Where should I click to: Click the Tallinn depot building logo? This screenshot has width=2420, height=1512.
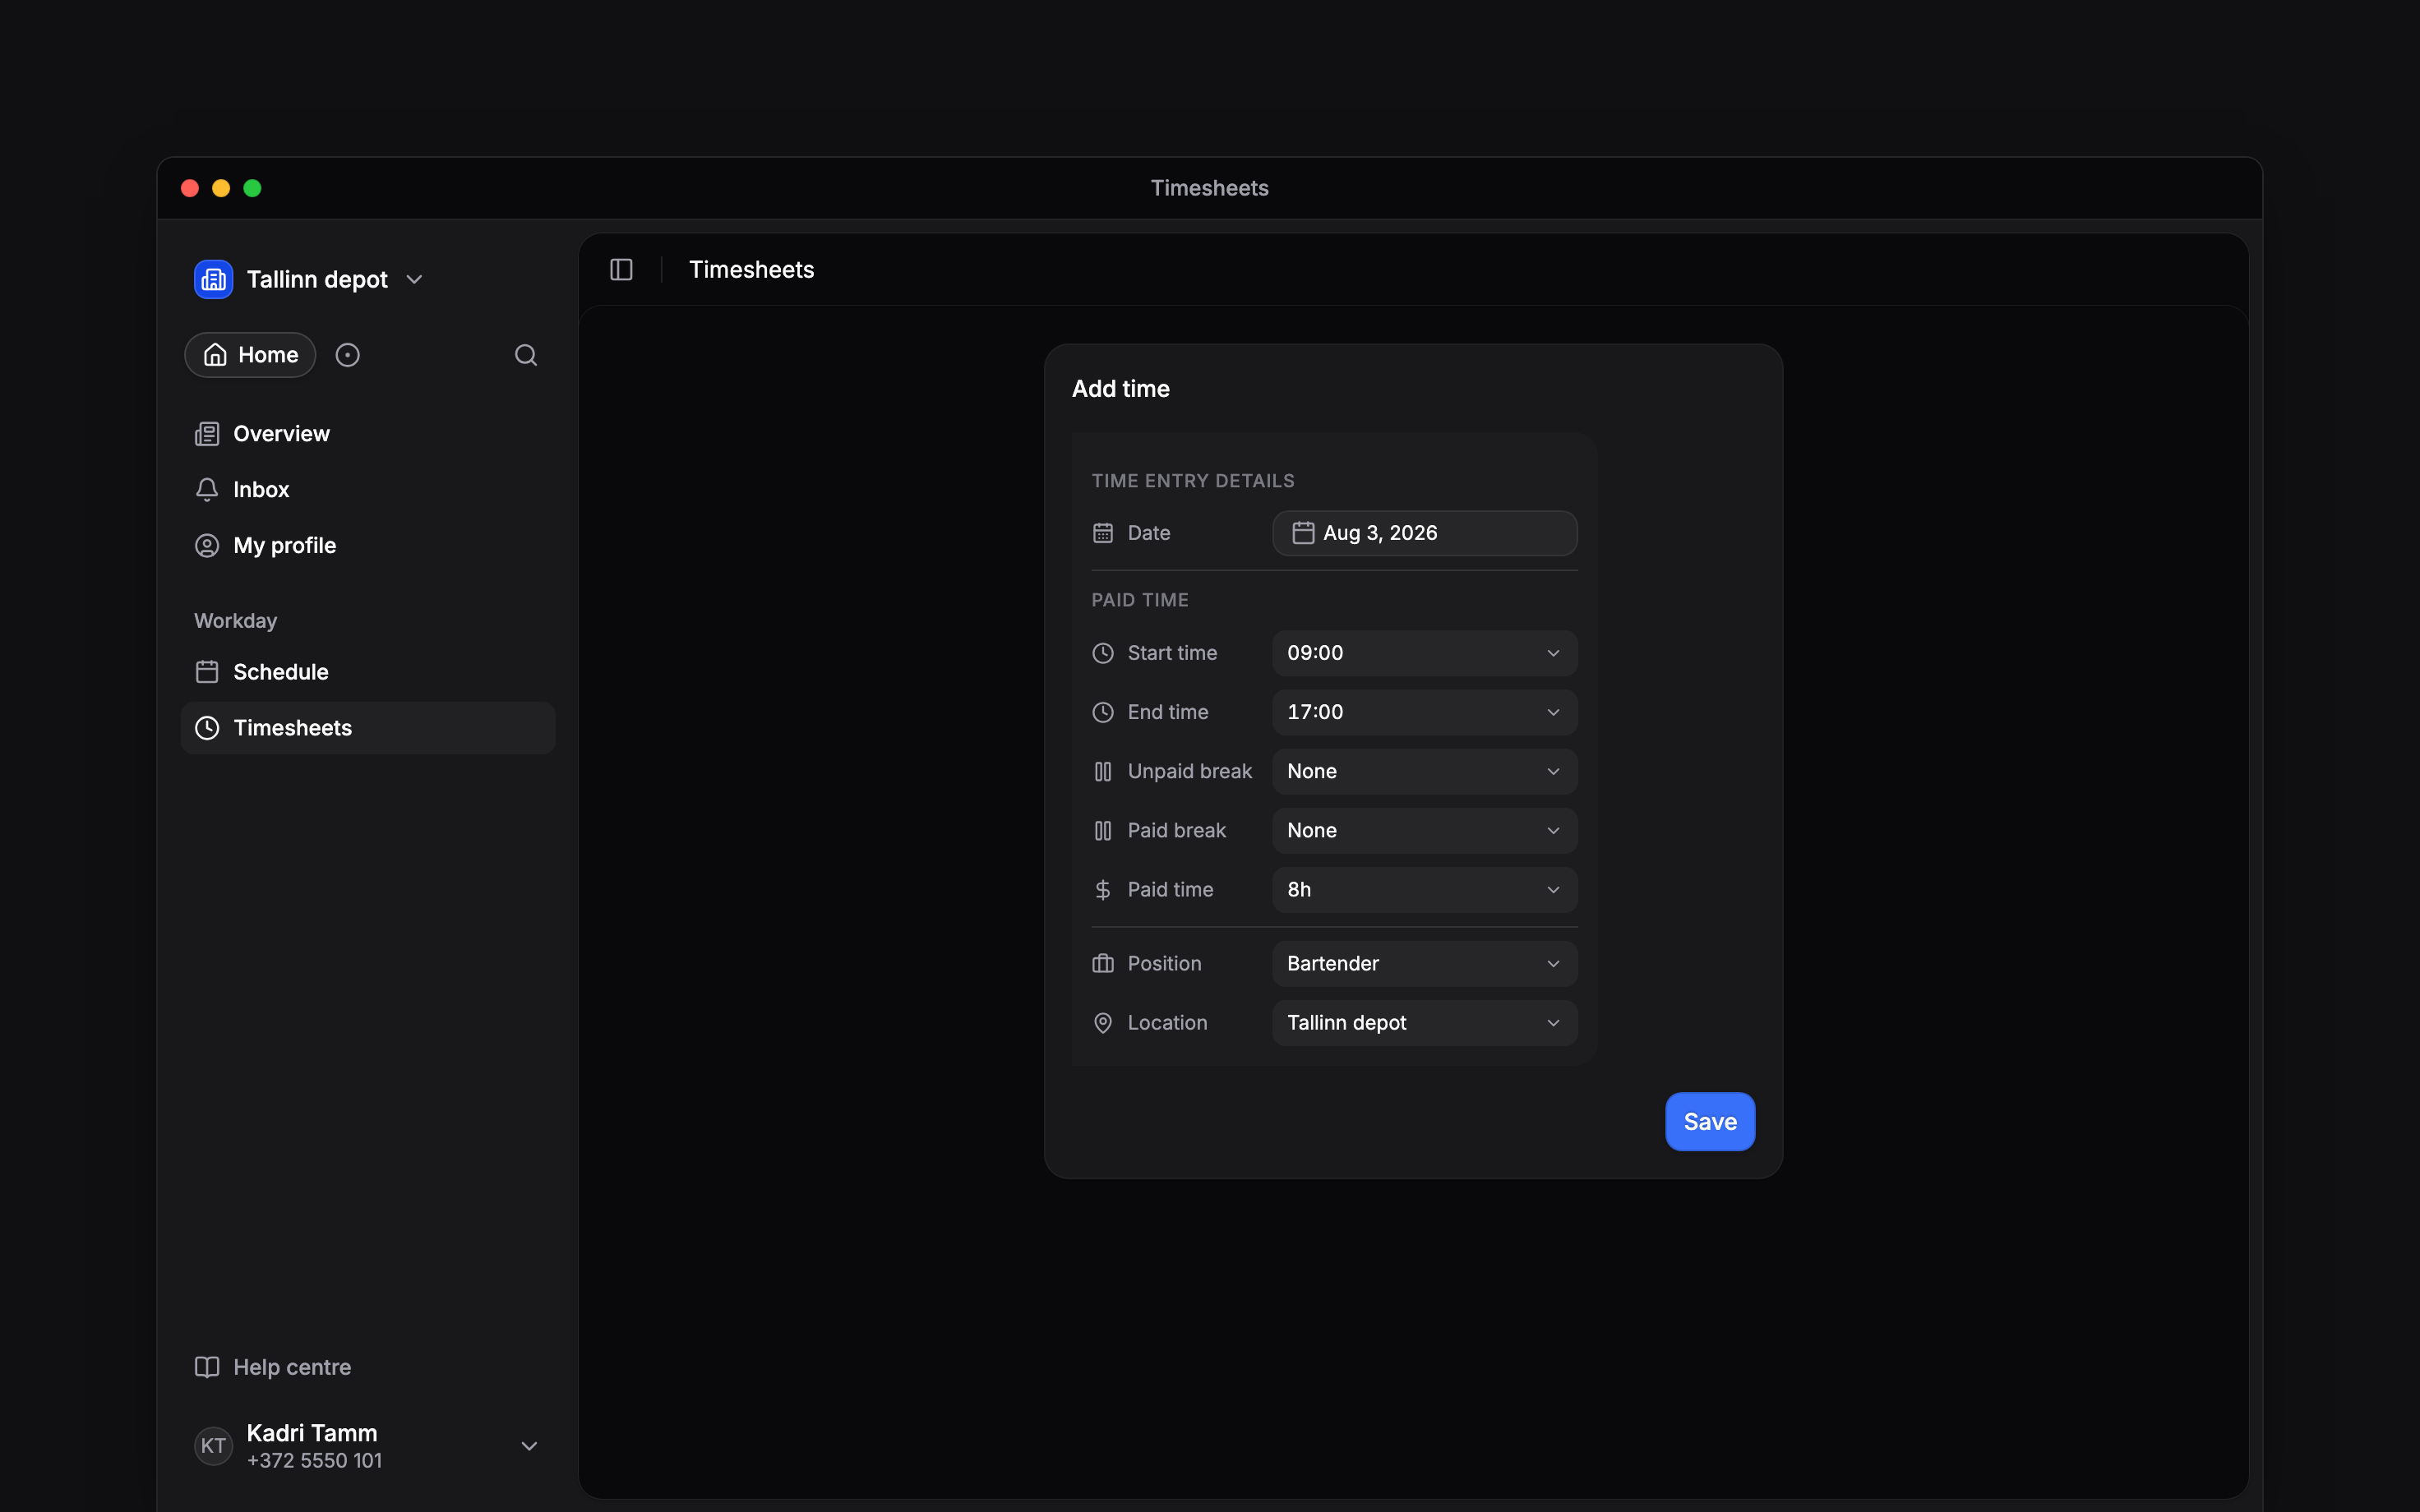(x=213, y=279)
